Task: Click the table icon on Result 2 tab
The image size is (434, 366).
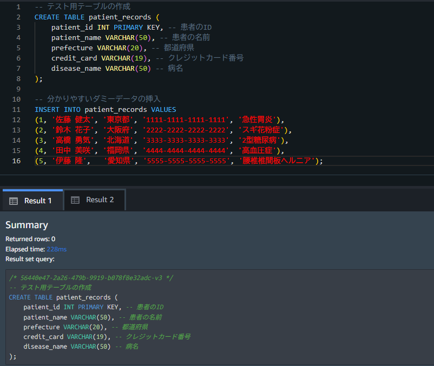Action: [x=75, y=200]
